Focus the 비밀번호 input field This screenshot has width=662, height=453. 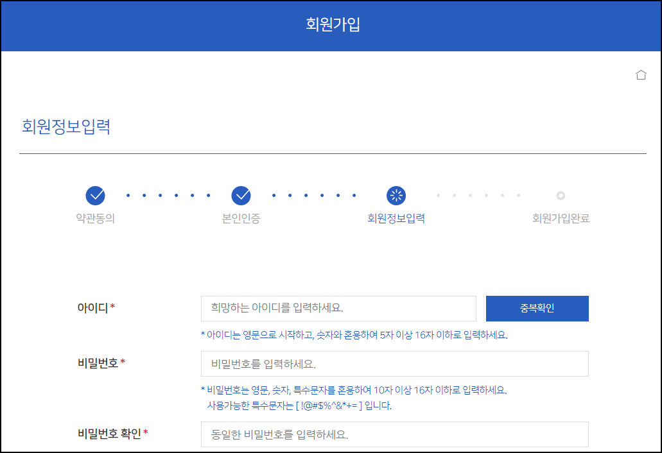click(395, 364)
